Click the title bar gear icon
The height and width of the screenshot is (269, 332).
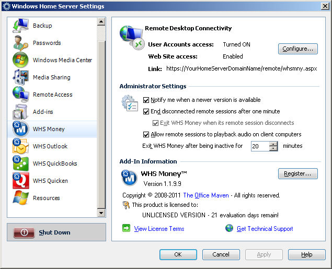7,6
